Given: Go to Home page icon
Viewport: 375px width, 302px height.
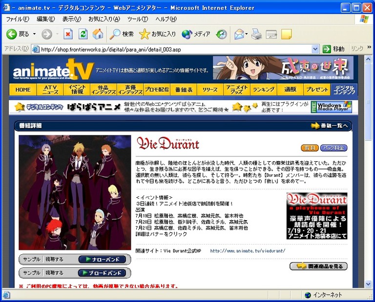Looking at the screenshot, I should click(x=98, y=34).
